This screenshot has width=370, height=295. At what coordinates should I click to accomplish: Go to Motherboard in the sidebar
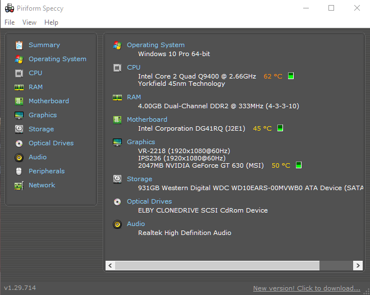click(x=49, y=101)
